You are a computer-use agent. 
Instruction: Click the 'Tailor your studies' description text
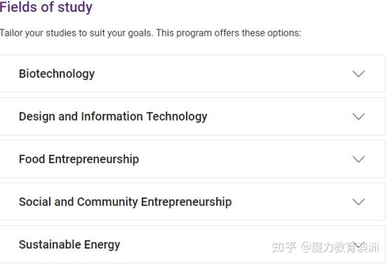coord(150,33)
